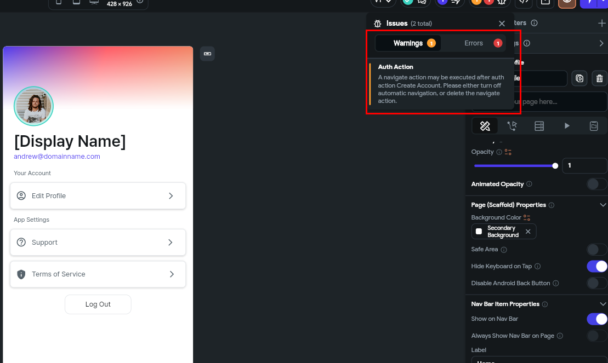Toggle Hide Keyboard on Tap switch
608x363 pixels.
(x=596, y=267)
